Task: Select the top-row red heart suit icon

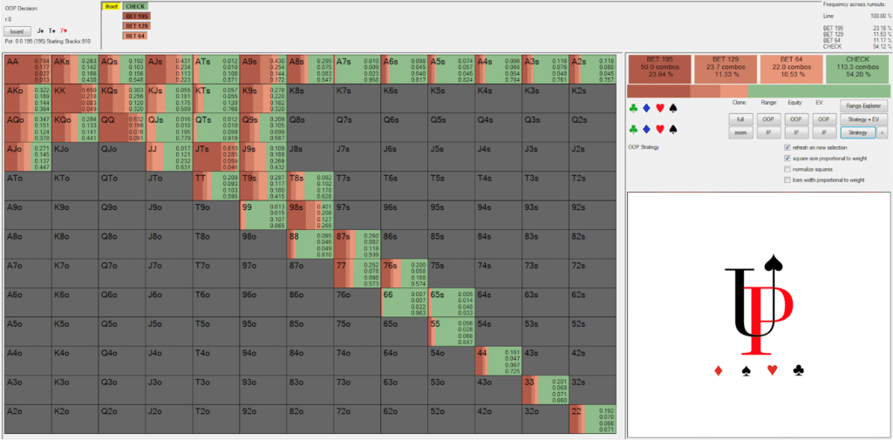Action: pyautogui.click(x=659, y=109)
